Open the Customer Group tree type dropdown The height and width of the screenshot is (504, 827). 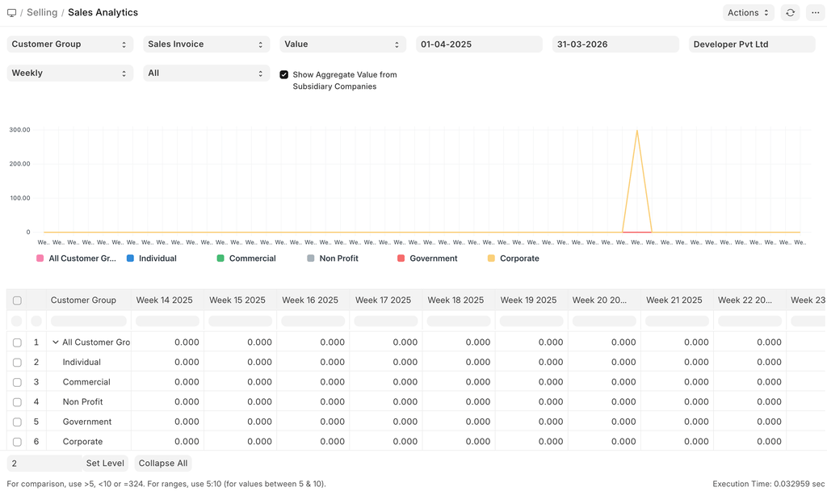69,44
